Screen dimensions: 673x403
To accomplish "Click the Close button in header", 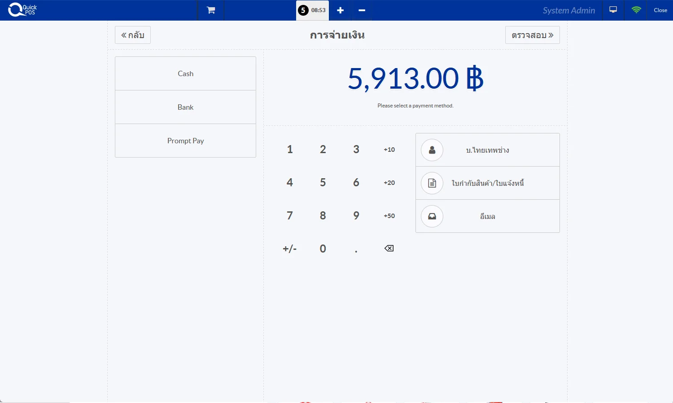I will [660, 10].
